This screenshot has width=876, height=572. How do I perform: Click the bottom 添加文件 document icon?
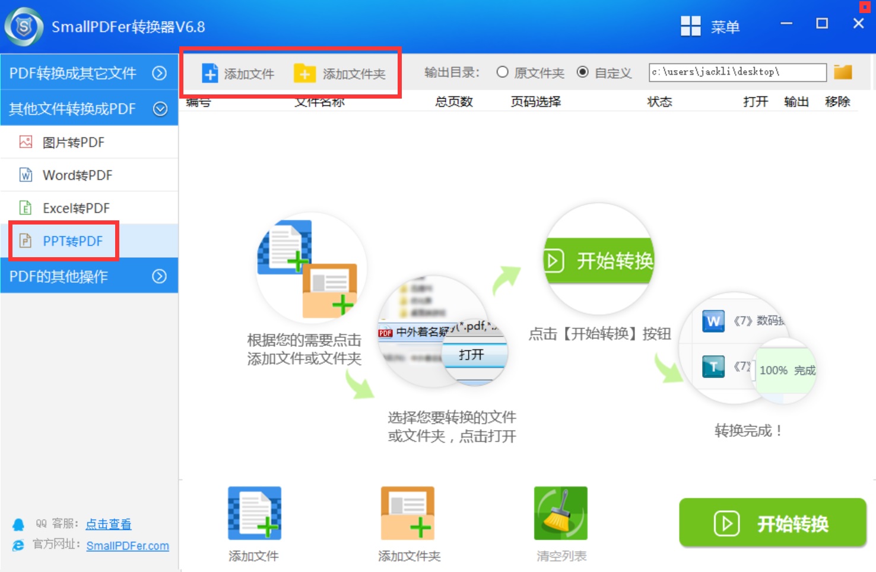click(x=255, y=513)
